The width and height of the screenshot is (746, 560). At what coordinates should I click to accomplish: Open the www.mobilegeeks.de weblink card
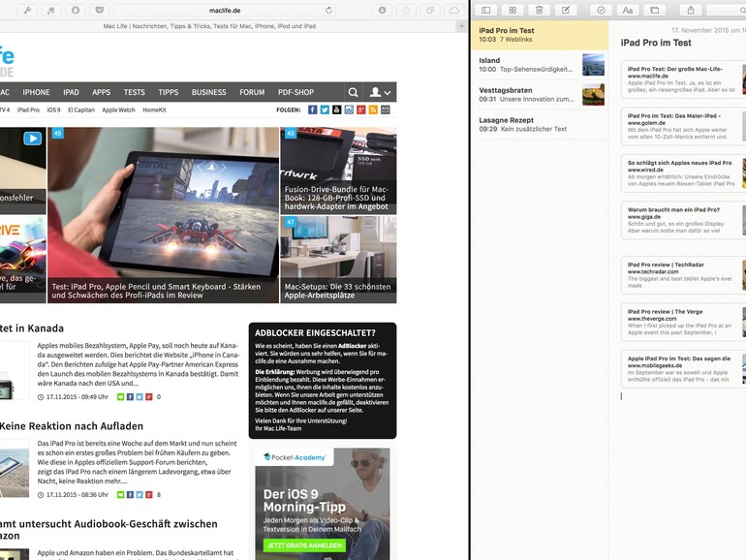point(684,369)
